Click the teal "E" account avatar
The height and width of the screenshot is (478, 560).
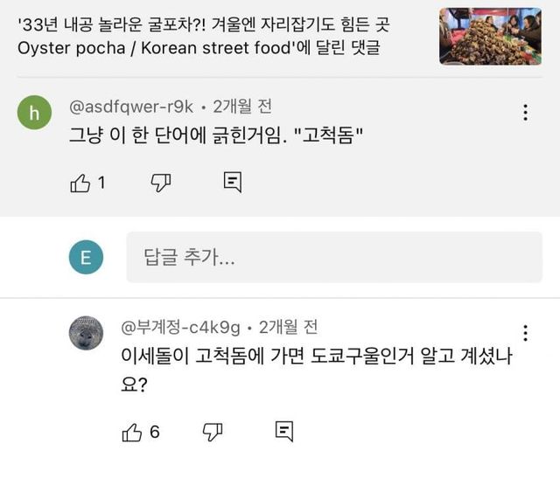point(86,257)
